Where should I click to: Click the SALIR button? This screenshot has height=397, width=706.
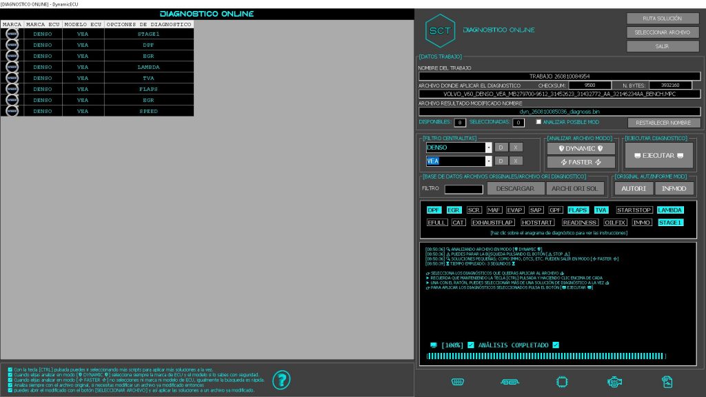coord(663,46)
